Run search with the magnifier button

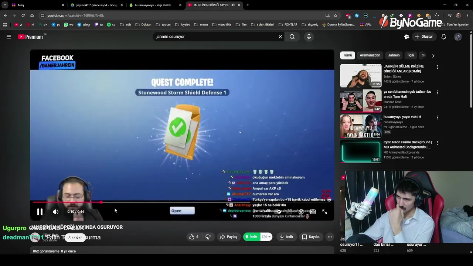[292, 37]
